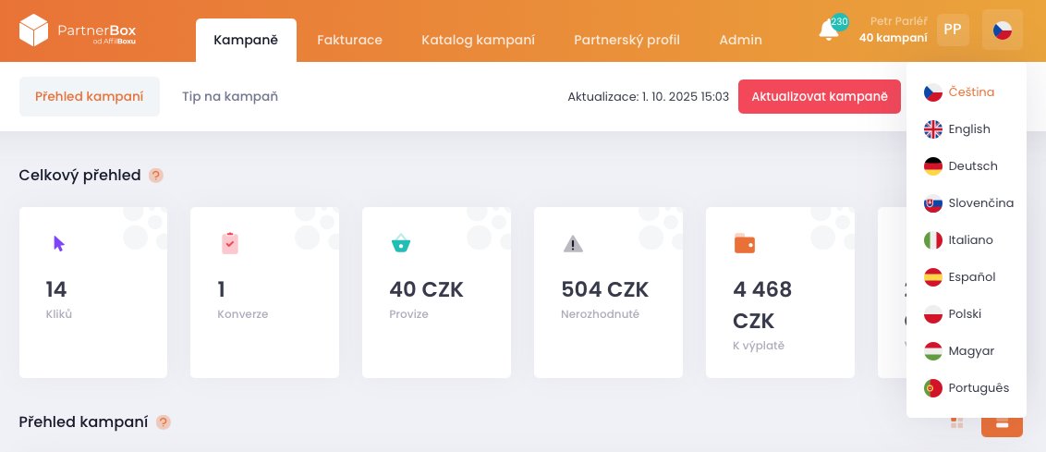Click the 4 468 CZK K výplatě value
Image resolution: width=1046 pixels, height=452 pixels.
[762, 305]
